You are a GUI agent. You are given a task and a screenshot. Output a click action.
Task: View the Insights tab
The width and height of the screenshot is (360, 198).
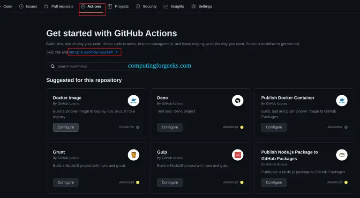pos(174,7)
